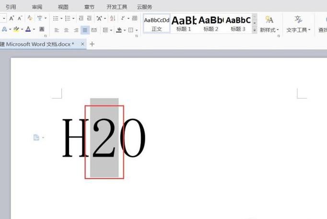Viewport: 327px width, 219px height.
Task: Toggle center text alignment
Action: point(66,30)
